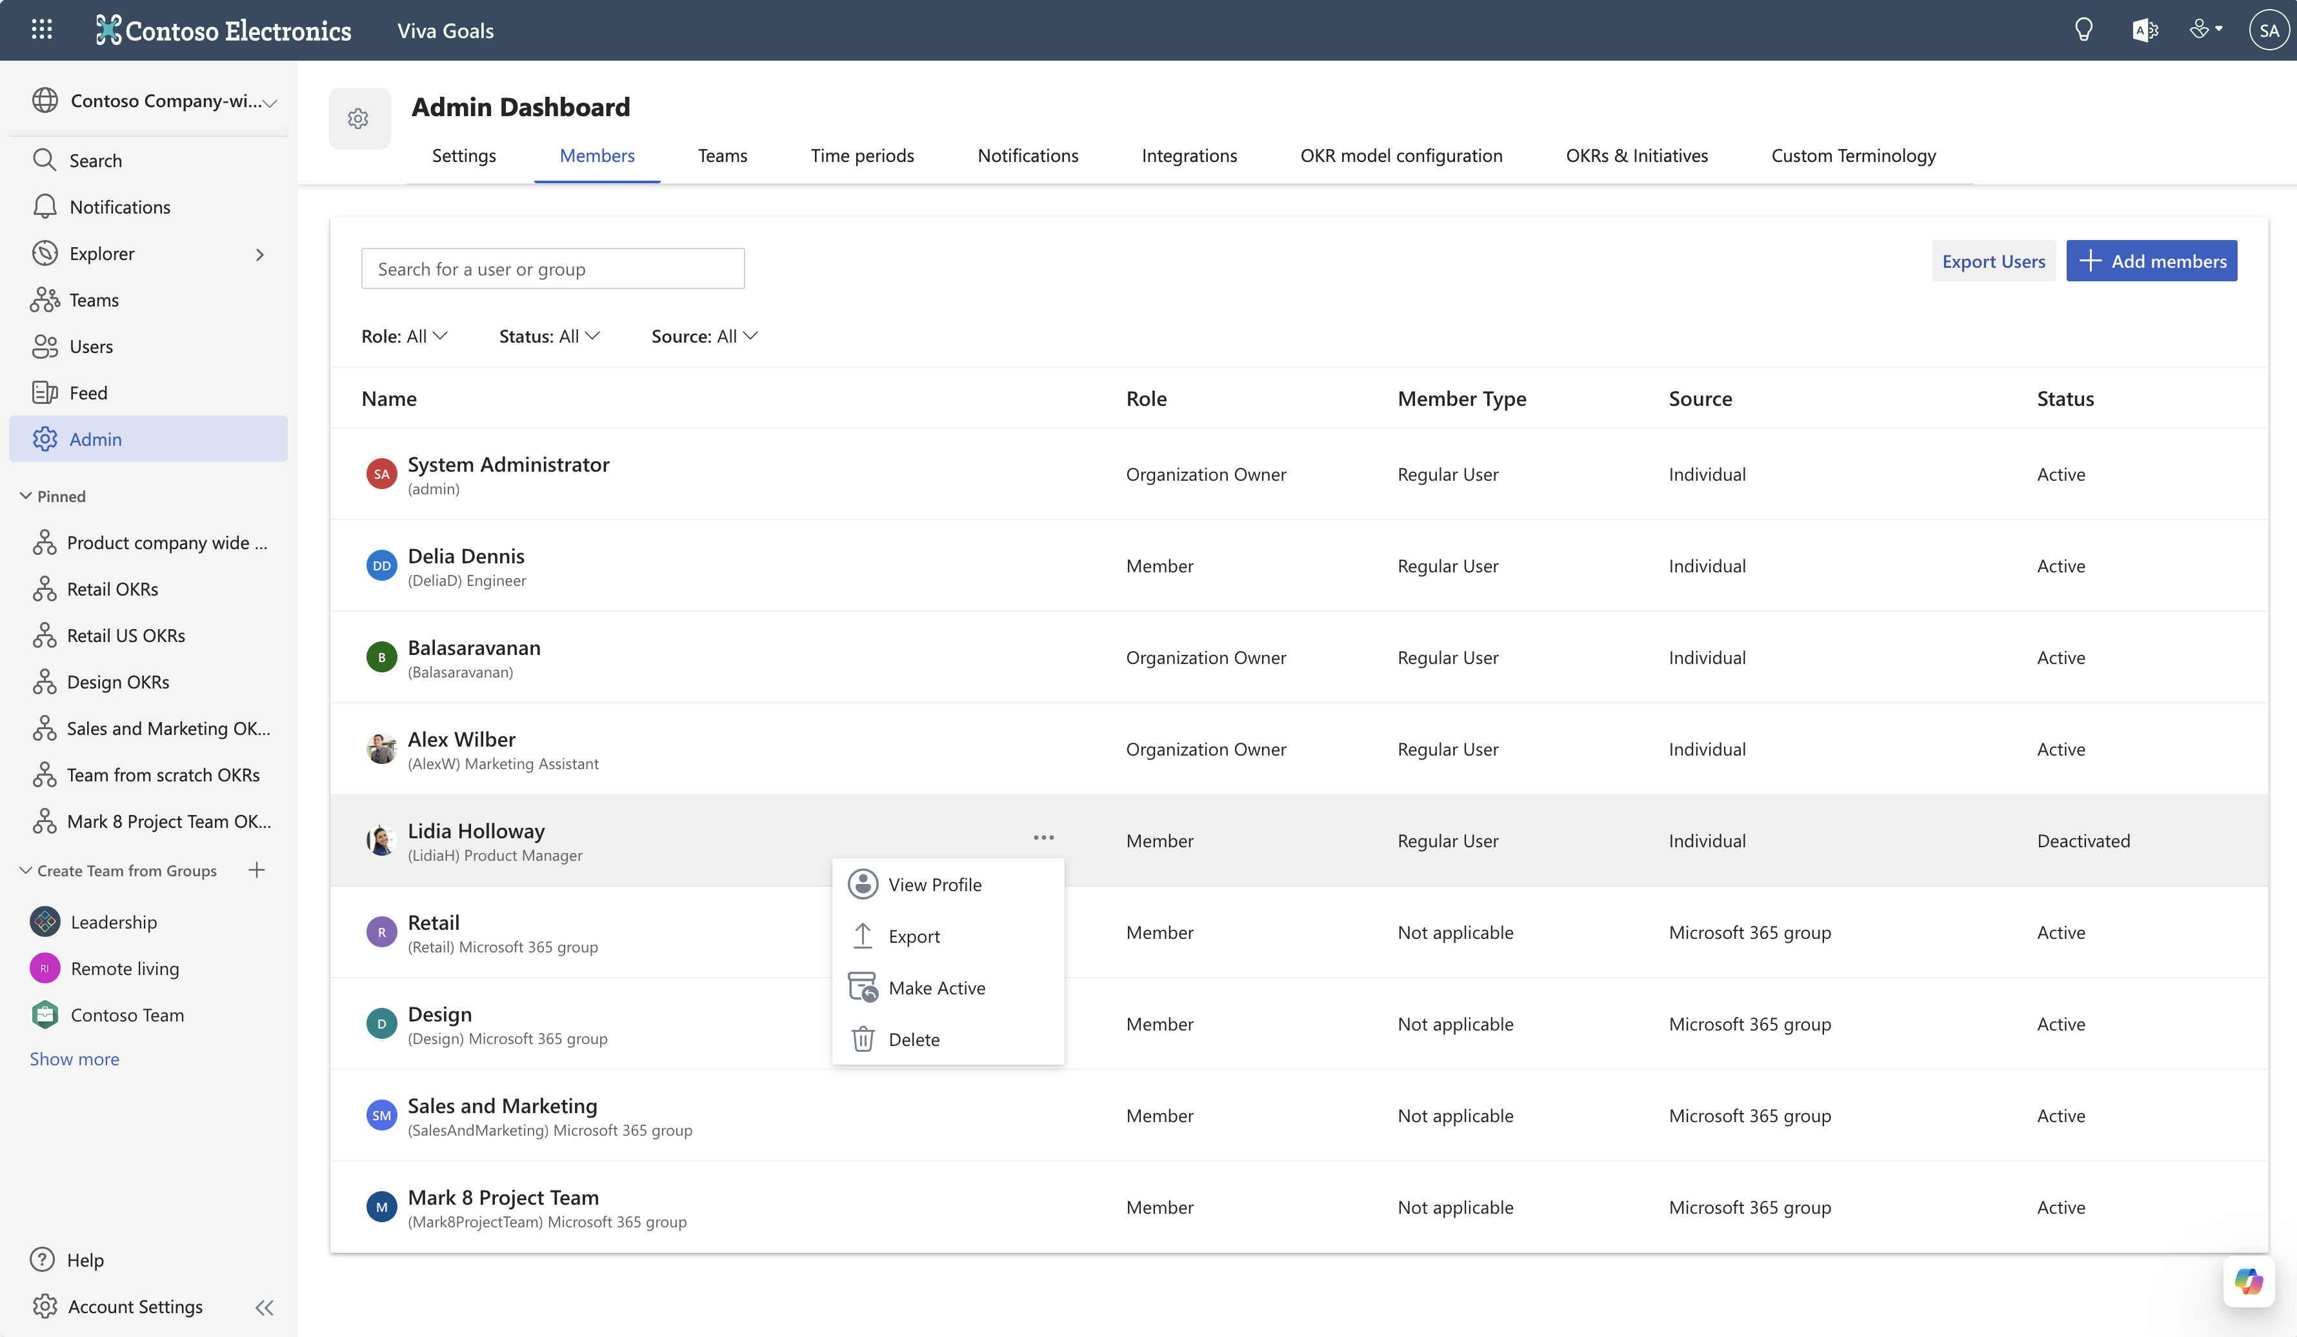The height and width of the screenshot is (1337, 2297).
Task: Open the OKRs & Initiatives tab
Action: [1636, 156]
